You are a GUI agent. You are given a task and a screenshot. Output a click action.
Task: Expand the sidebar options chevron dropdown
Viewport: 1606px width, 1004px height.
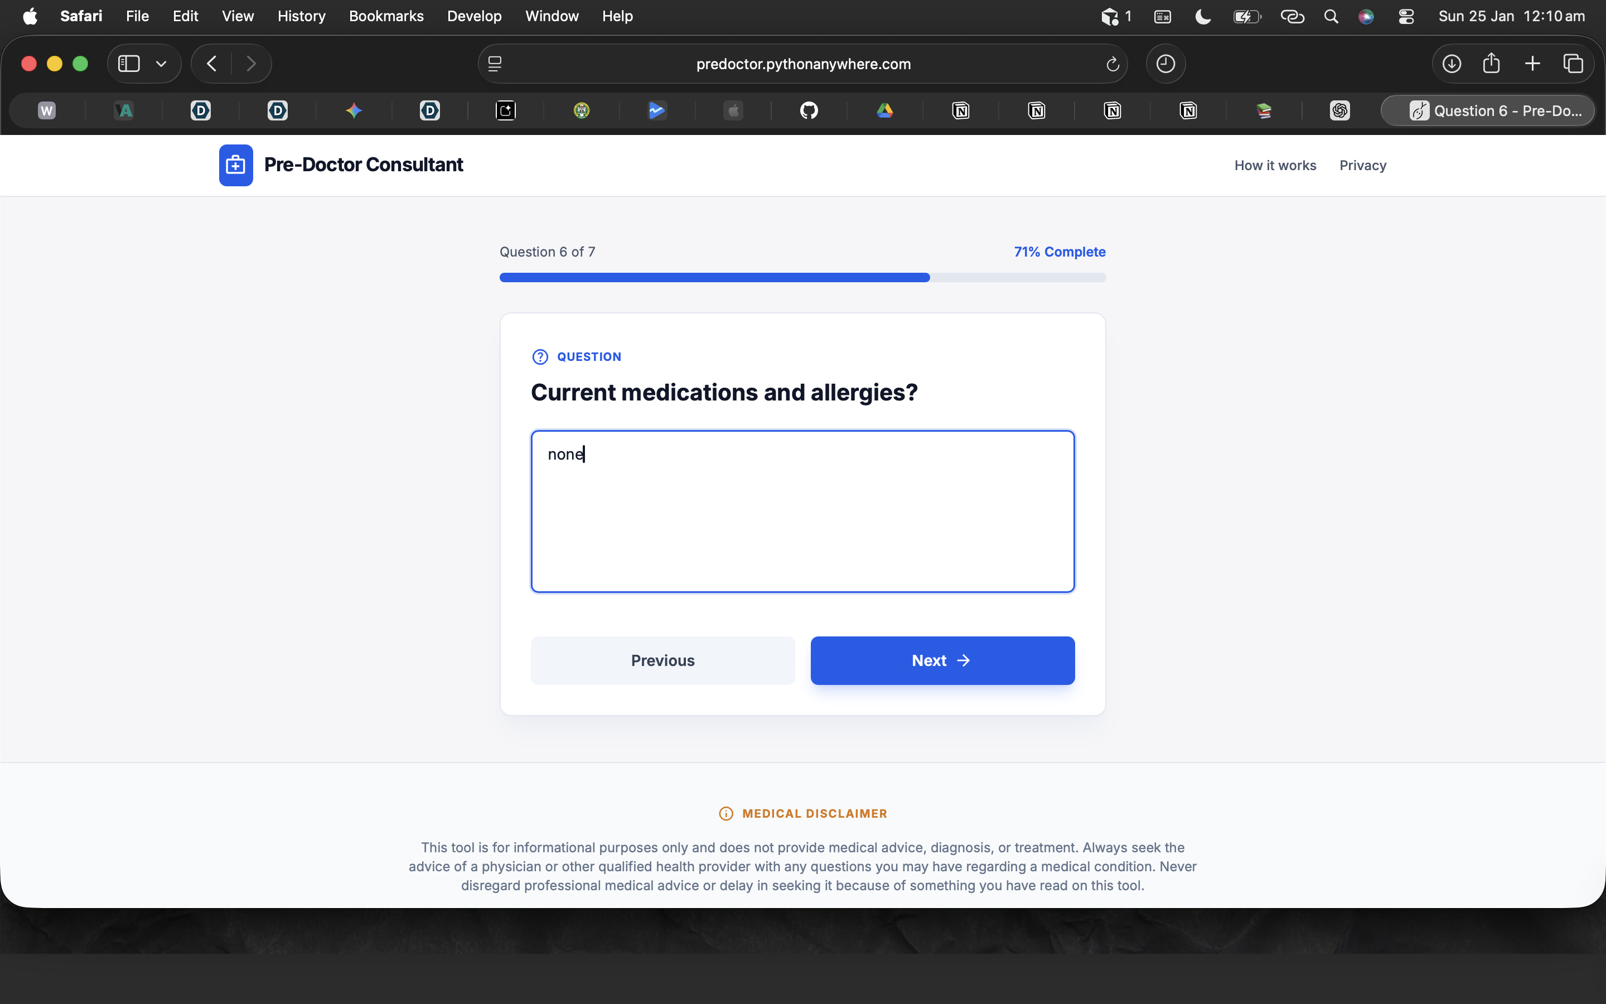161,64
